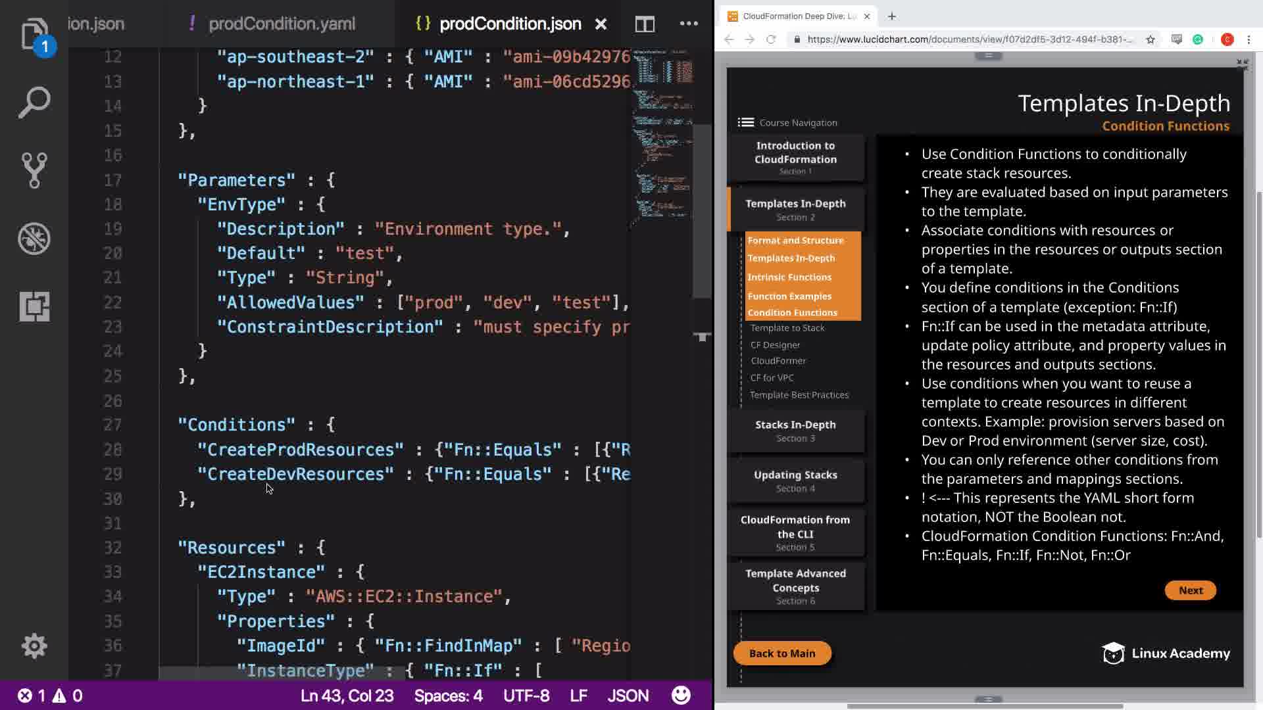This screenshot has width=1263, height=710.
Task: Click the orange Next button
Action: (x=1190, y=590)
